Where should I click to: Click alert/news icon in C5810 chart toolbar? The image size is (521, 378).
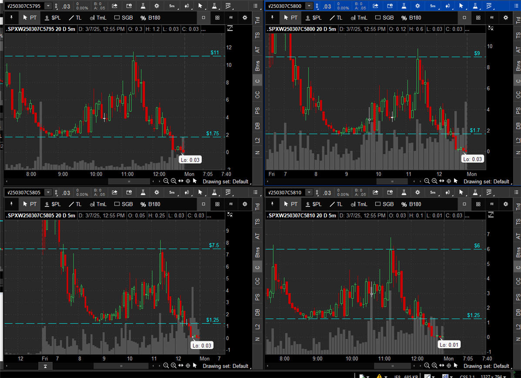tap(390, 192)
